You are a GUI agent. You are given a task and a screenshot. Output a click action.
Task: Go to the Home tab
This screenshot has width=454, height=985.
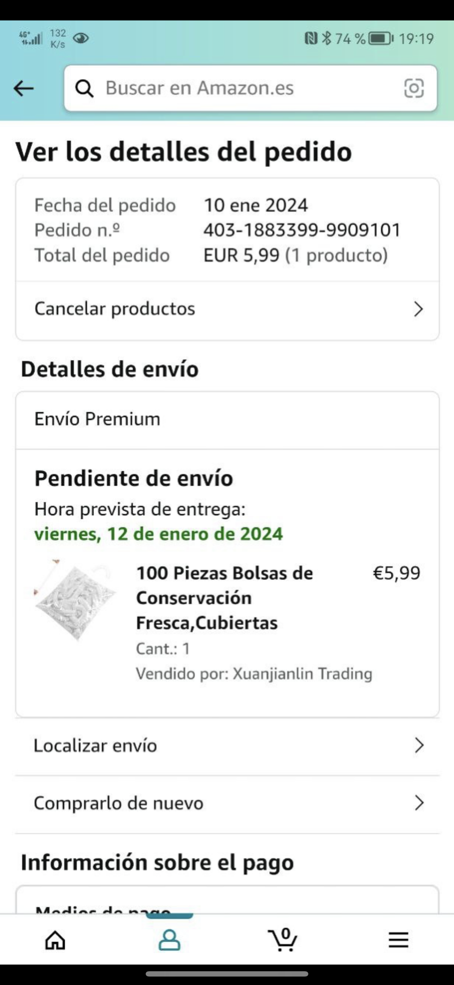pyautogui.click(x=55, y=940)
